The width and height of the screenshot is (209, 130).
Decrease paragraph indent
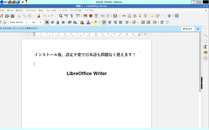click(148, 22)
